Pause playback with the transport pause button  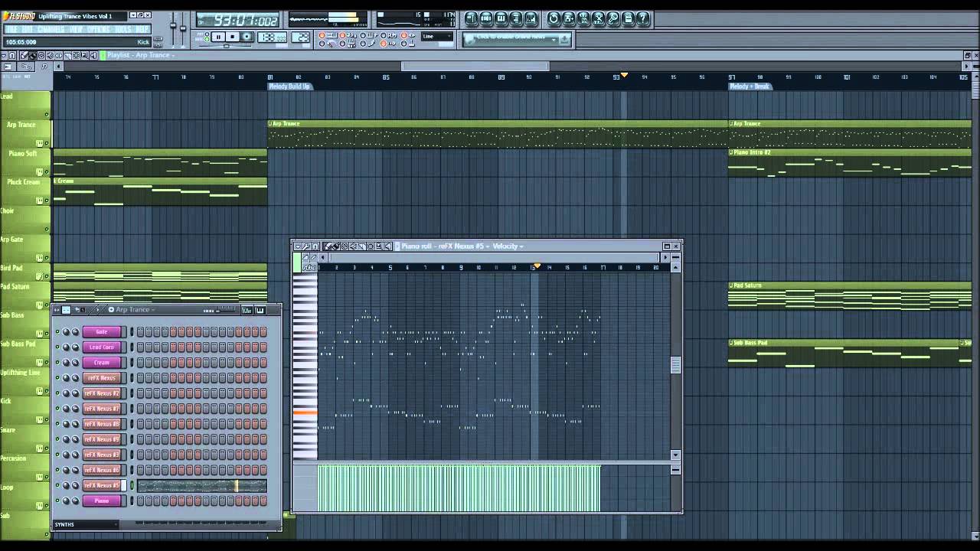coord(218,37)
